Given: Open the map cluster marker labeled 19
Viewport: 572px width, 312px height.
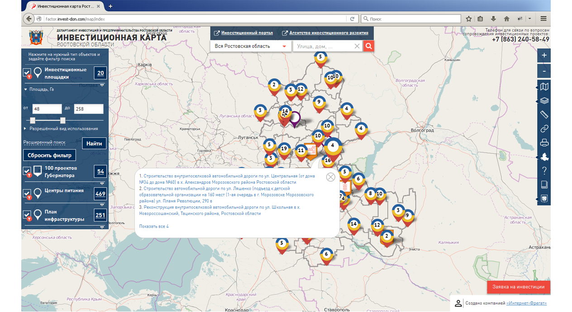Looking at the screenshot, I should [x=284, y=150].
